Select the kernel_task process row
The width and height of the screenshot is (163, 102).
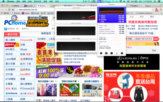(x=112, y=25)
